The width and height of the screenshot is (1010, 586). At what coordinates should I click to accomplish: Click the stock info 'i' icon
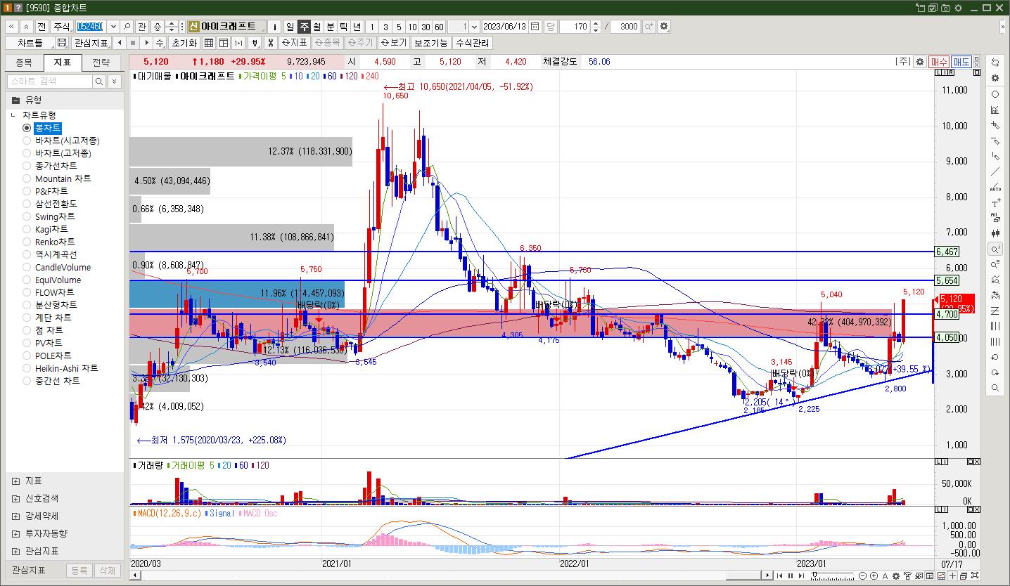(x=274, y=26)
